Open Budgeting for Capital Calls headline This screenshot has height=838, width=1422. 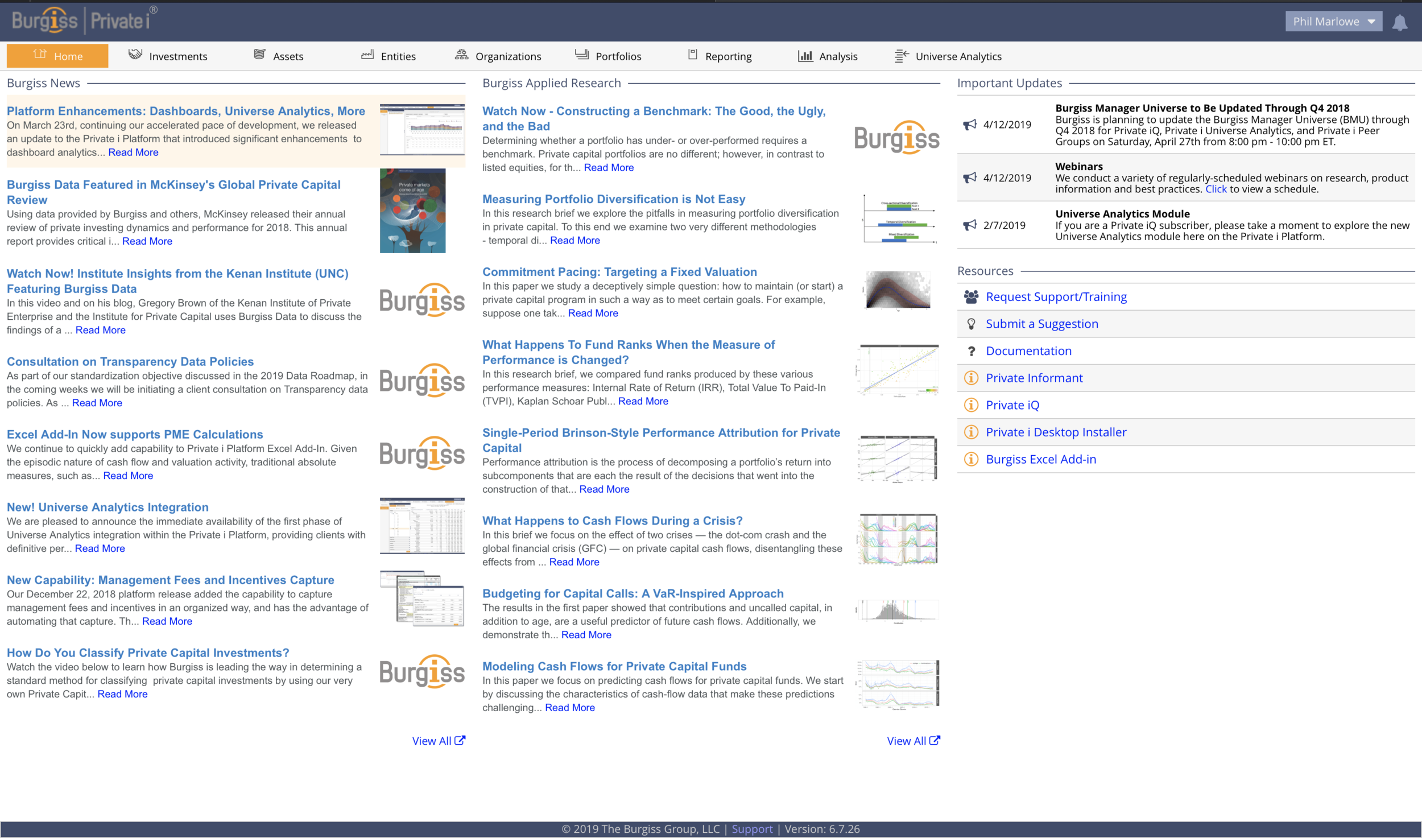click(x=633, y=593)
